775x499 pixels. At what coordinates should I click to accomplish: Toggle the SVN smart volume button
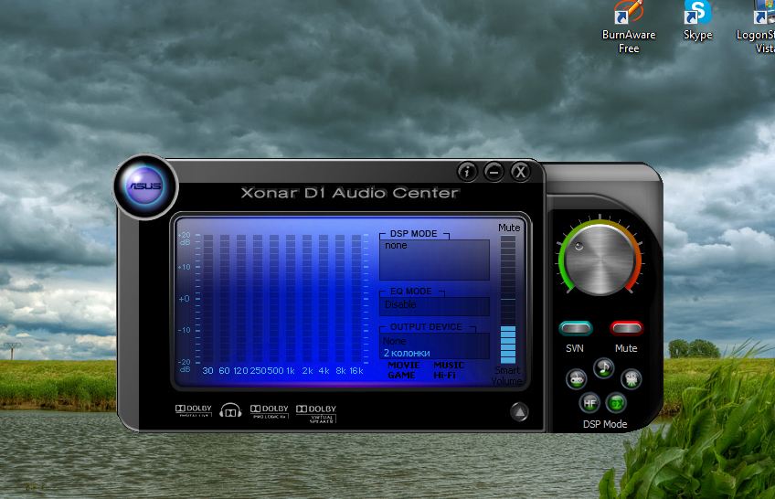(x=575, y=328)
